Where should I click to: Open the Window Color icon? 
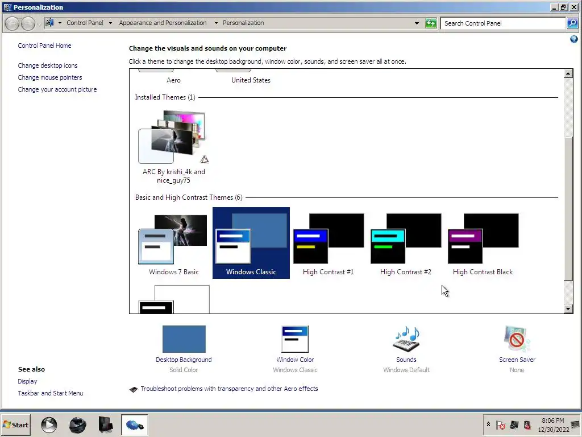tap(295, 339)
